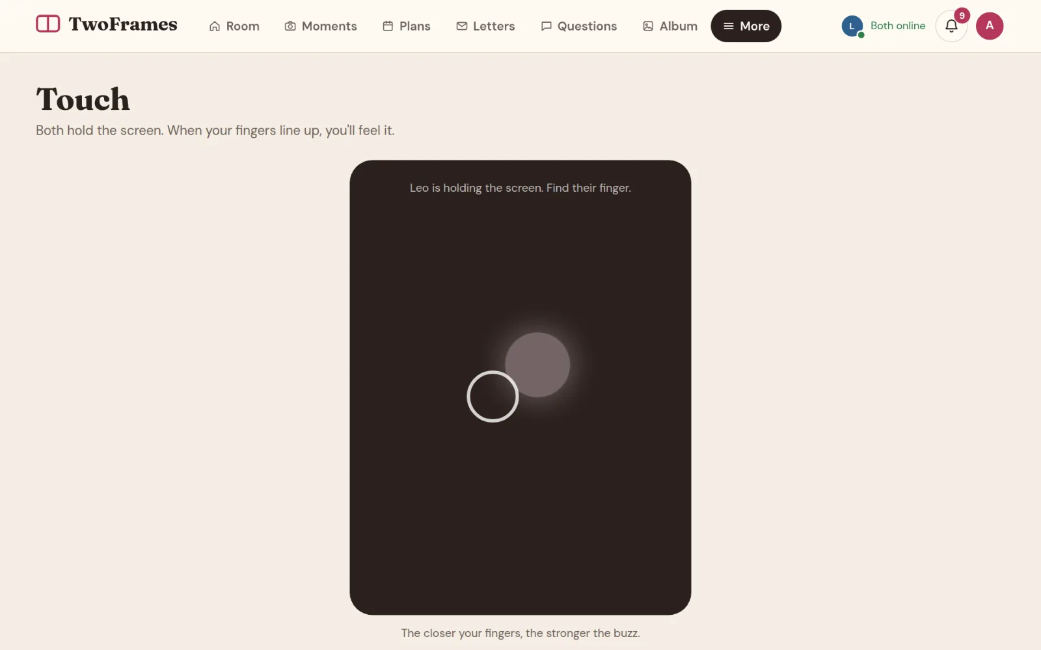Image resolution: width=1041 pixels, height=650 pixels.
Task: Click 'The closer your fingers' caption
Action: click(520, 633)
